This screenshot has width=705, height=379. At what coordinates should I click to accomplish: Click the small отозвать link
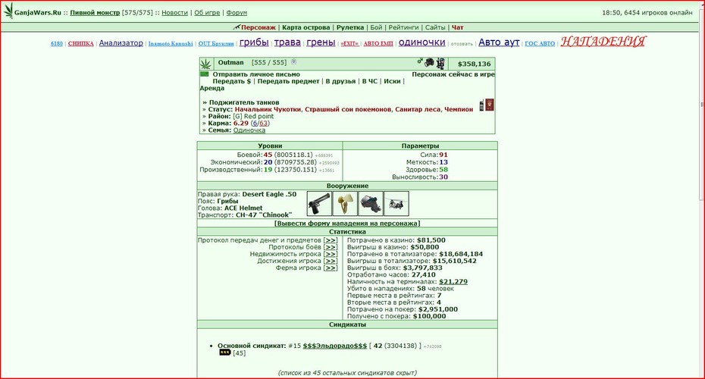point(462,44)
